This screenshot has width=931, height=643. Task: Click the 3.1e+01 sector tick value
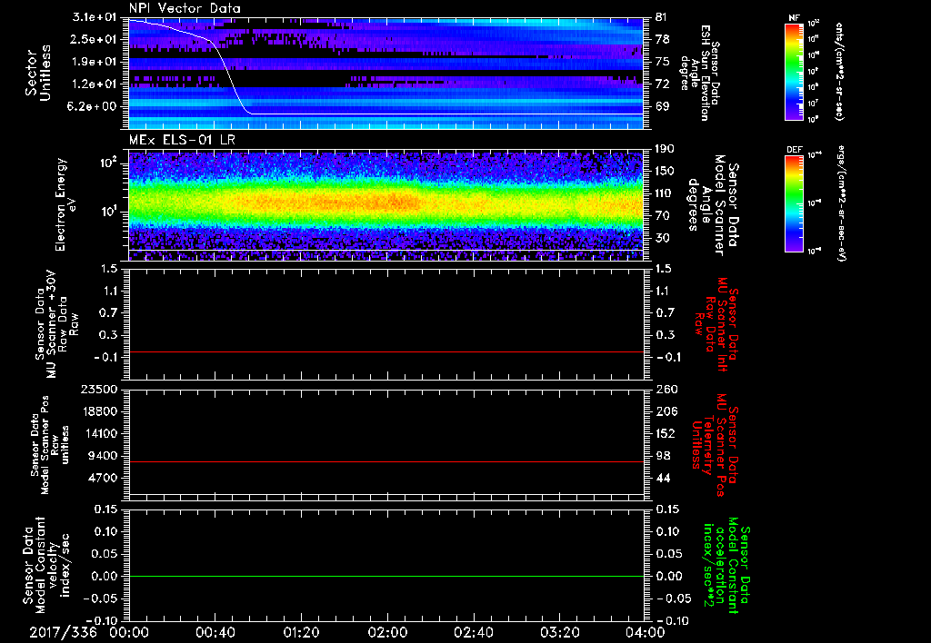95,17
